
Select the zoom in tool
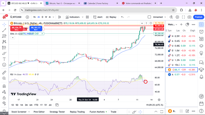coord(4,78)
